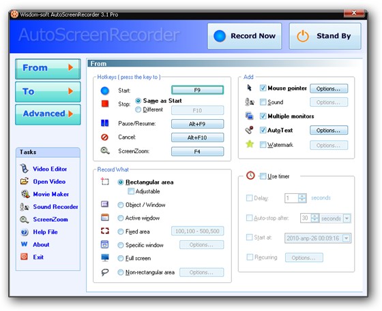
Task: Select the Specific window radio option
Action: 121,245
